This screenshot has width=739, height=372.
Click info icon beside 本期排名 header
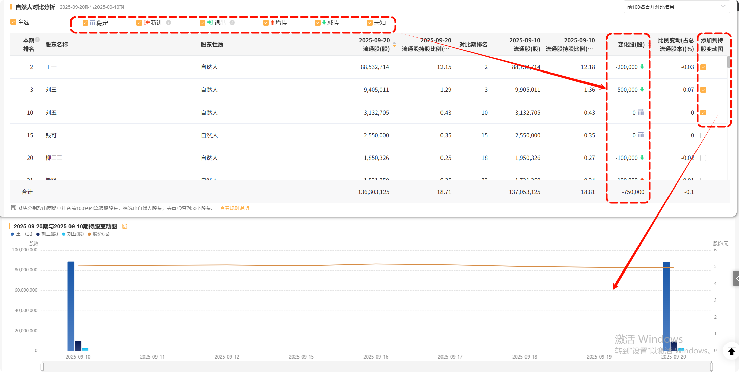[38, 39]
